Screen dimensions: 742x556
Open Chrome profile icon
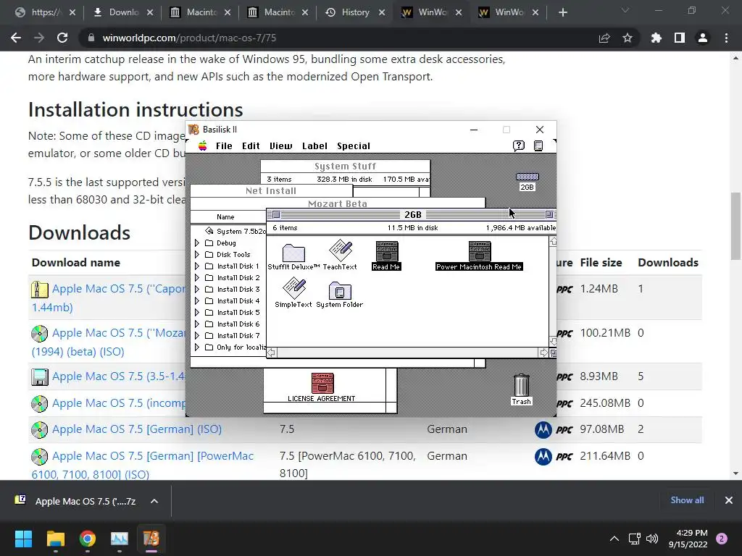pos(703,38)
